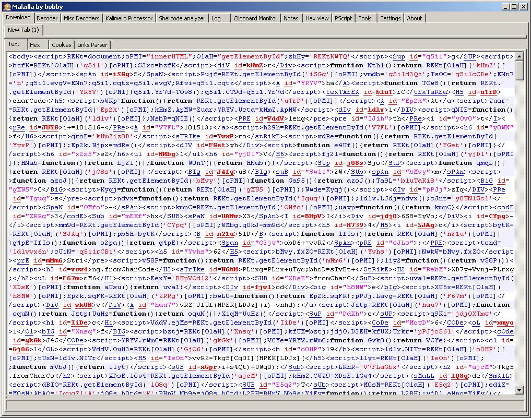The height and width of the screenshot is (418, 531).
Task: Click the string 'BHpVOdl2' in the code
Action: click(192, 278)
